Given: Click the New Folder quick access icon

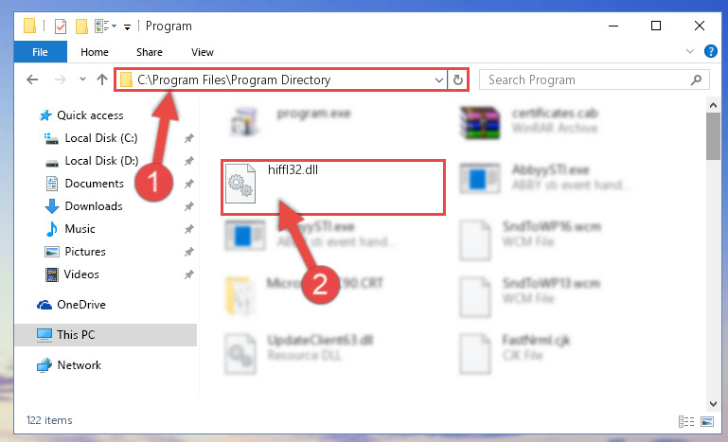Looking at the screenshot, I should pos(81,26).
